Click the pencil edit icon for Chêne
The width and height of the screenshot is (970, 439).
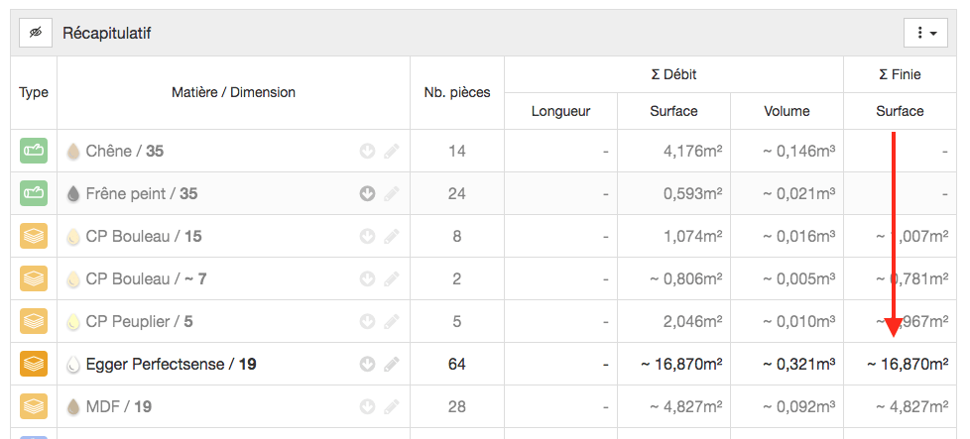(391, 152)
